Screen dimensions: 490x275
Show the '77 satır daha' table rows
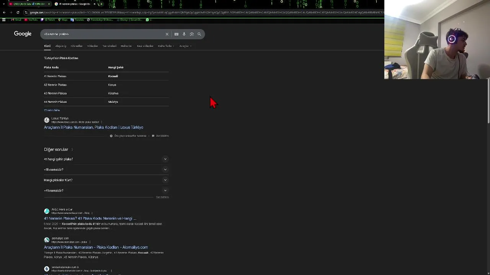coord(52,110)
